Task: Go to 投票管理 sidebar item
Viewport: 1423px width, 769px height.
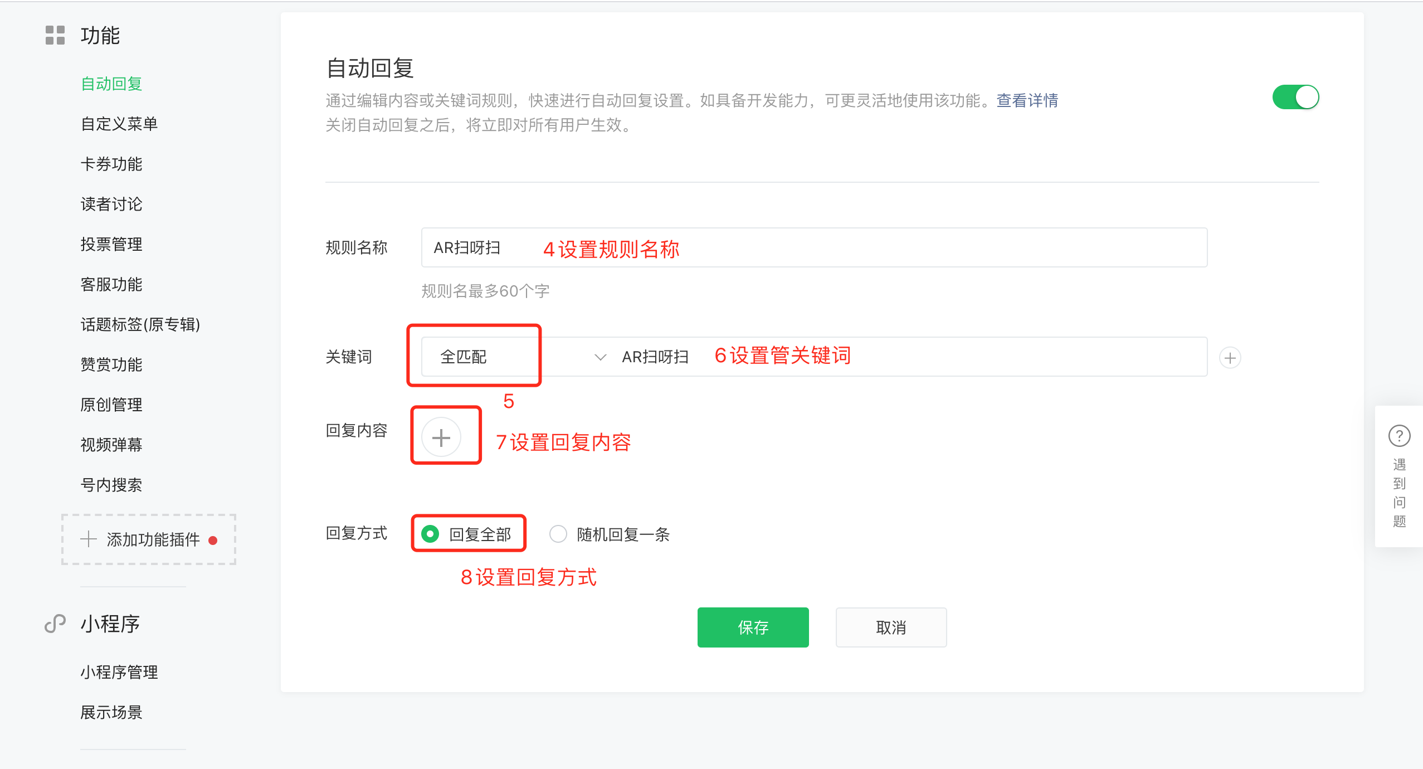Action: (x=111, y=244)
